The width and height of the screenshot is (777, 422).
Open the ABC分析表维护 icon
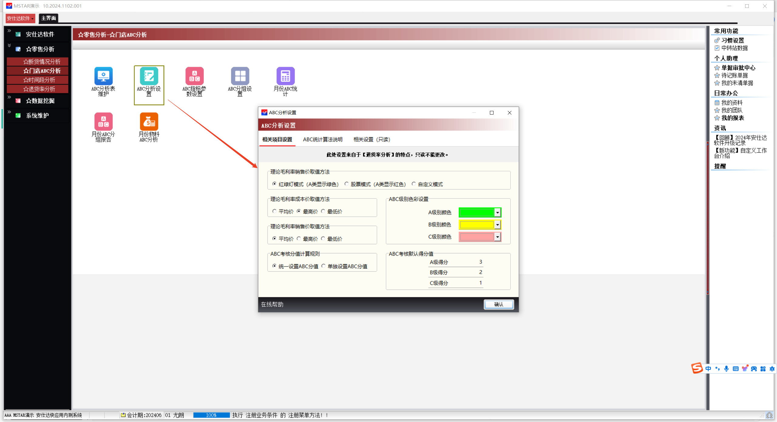(x=103, y=77)
